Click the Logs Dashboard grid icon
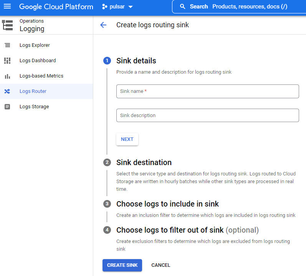Screen dimensions: 306x276 7,61
